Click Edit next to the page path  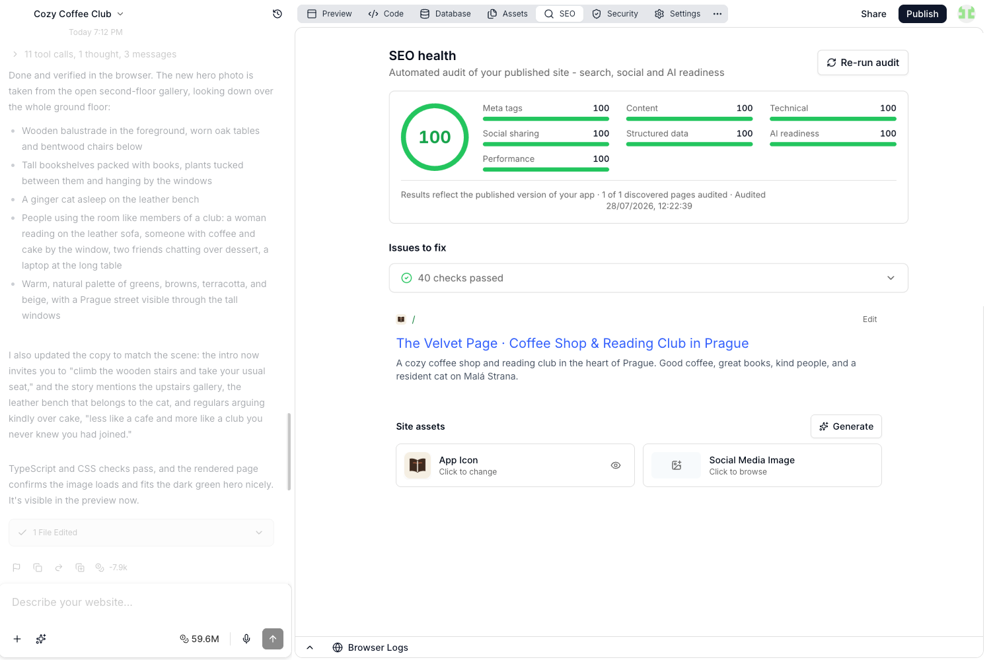[x=869, y=319]
